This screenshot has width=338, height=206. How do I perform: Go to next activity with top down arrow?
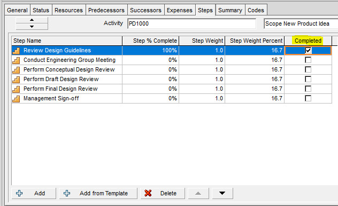32,27
